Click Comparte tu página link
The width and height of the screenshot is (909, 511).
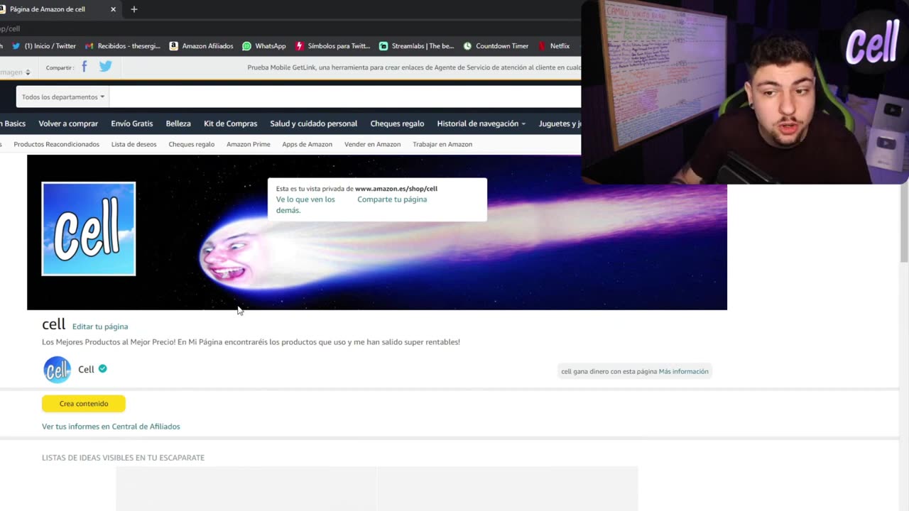[392, 199]
